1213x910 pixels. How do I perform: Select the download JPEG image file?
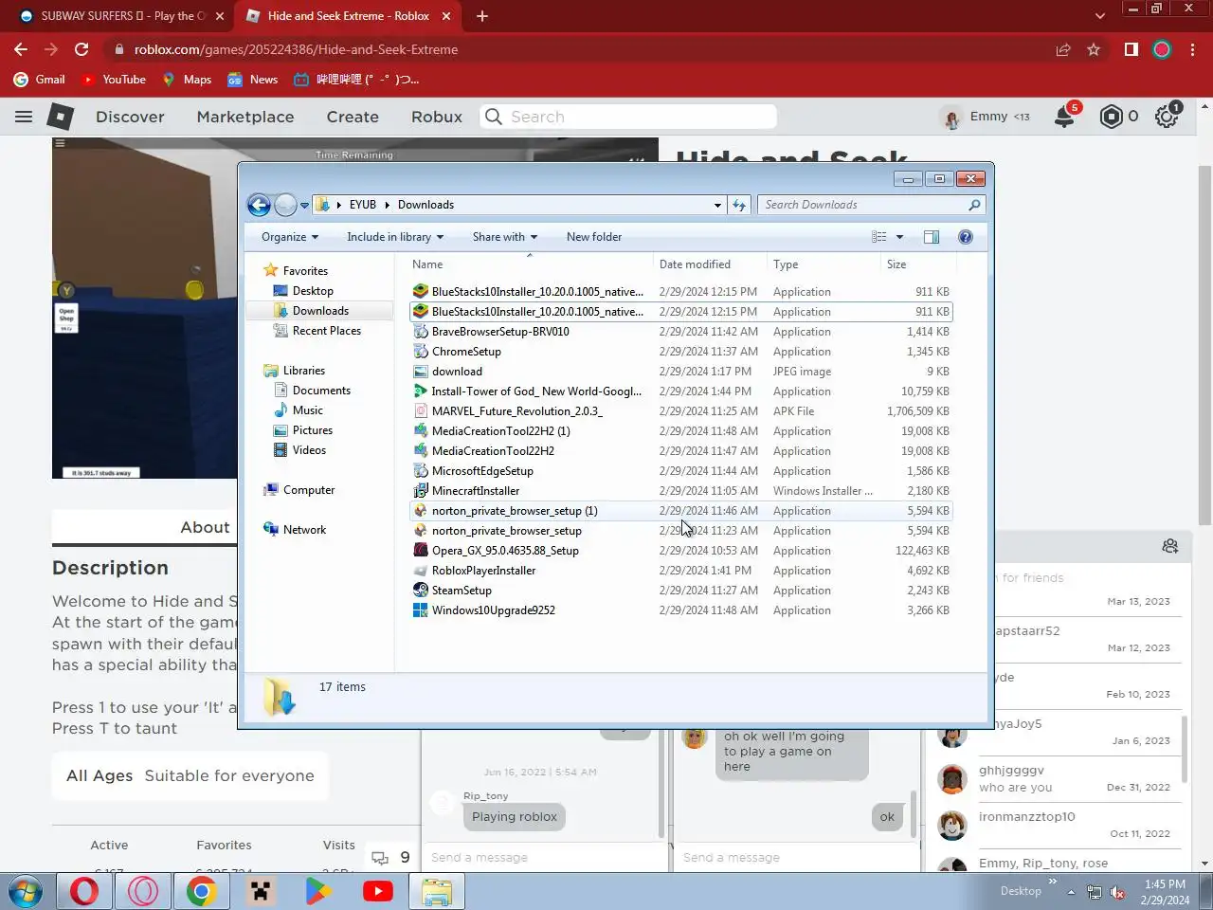point(457,372)
